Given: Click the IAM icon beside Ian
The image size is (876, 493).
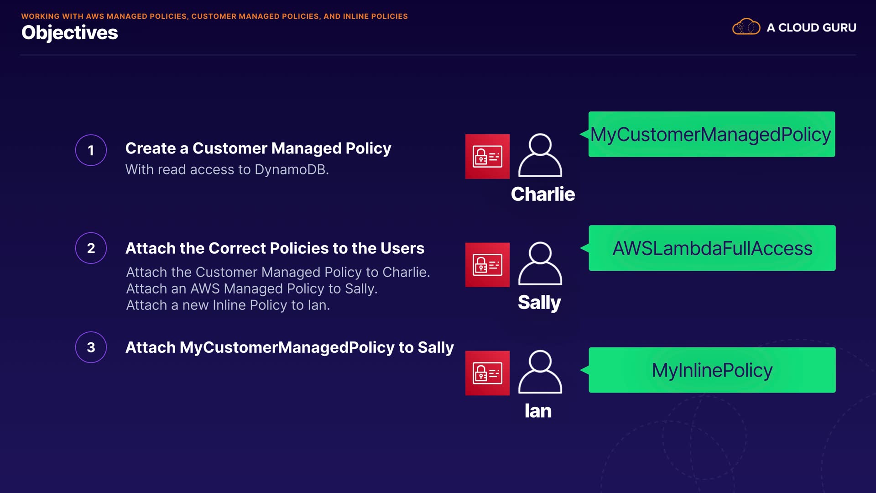Looking at the screenshot, I should click(487, 373).
